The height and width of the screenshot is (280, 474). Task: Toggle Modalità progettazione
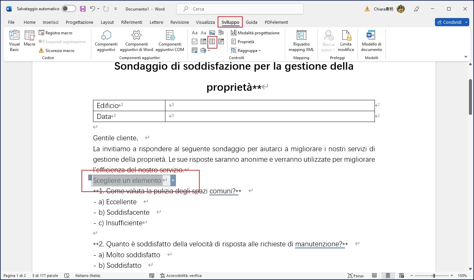pyautogui.click(x=255, y=33)
